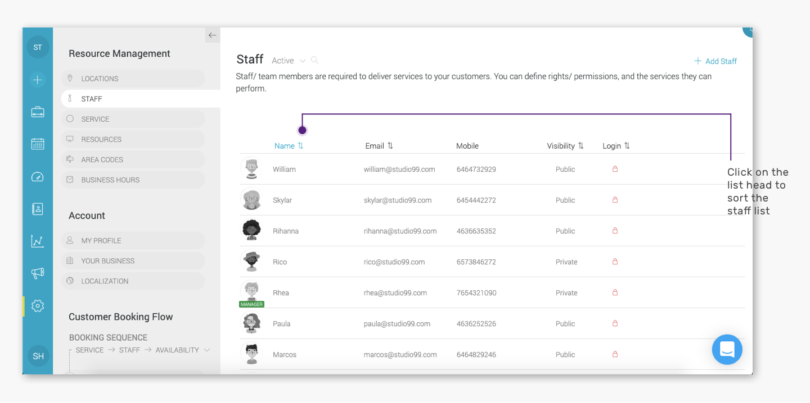The image size is (810, 403).
Task: Collapse the settings panel with back arrow
Action: [x=212, y=35]
